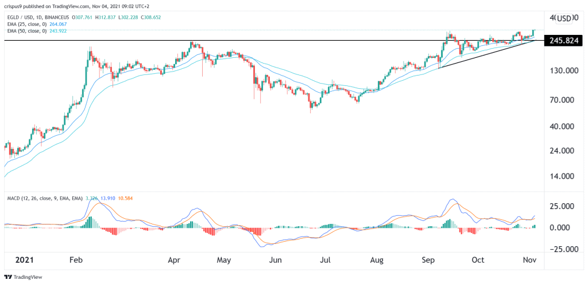Select the EMA (50, close, 0) indicator label
Viewport: 588px width, 284px height.
(26, 31)
